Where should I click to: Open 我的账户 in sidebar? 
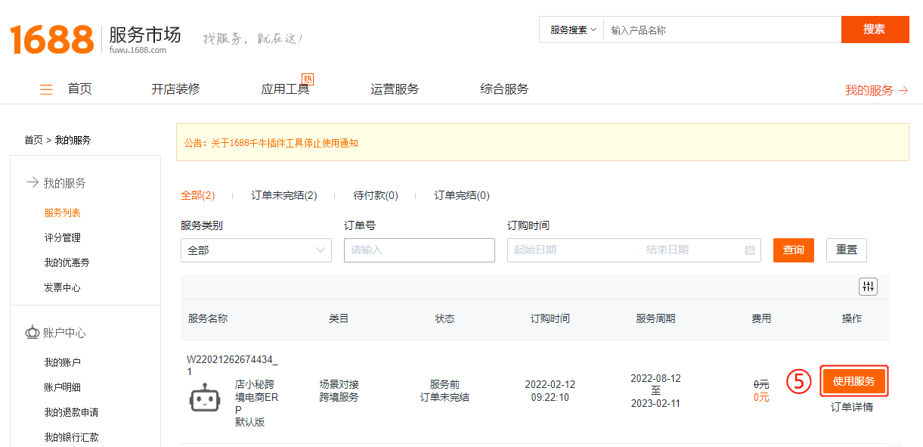63,362
